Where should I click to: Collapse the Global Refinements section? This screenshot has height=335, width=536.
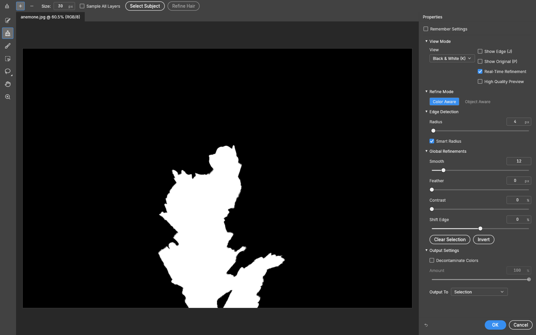click(x=426, y=151)
